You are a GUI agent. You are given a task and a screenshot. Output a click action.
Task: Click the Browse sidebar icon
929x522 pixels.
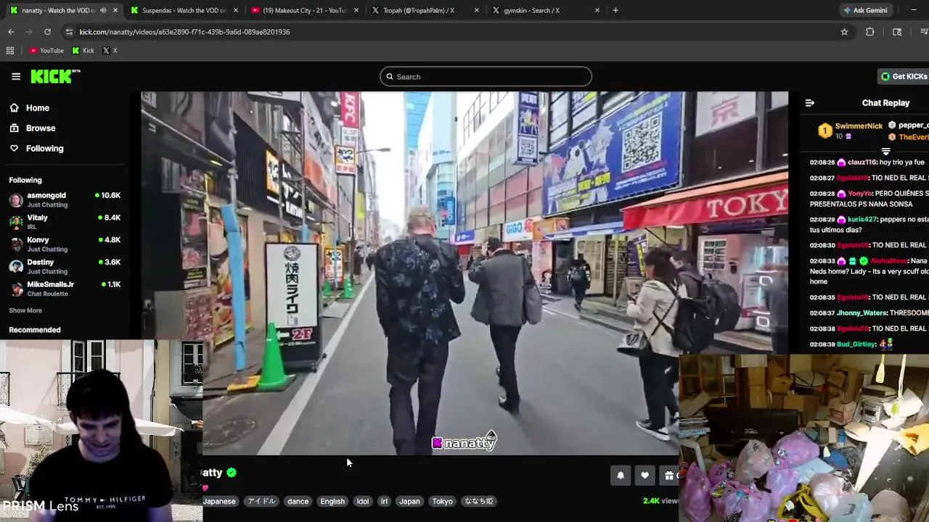click(x=14, y=128)
